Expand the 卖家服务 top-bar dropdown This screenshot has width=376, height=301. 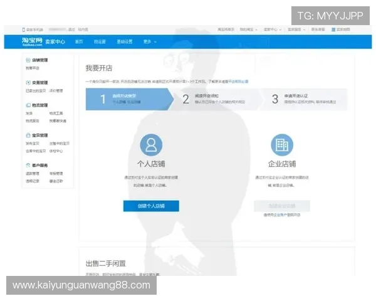tap(296, 29)
